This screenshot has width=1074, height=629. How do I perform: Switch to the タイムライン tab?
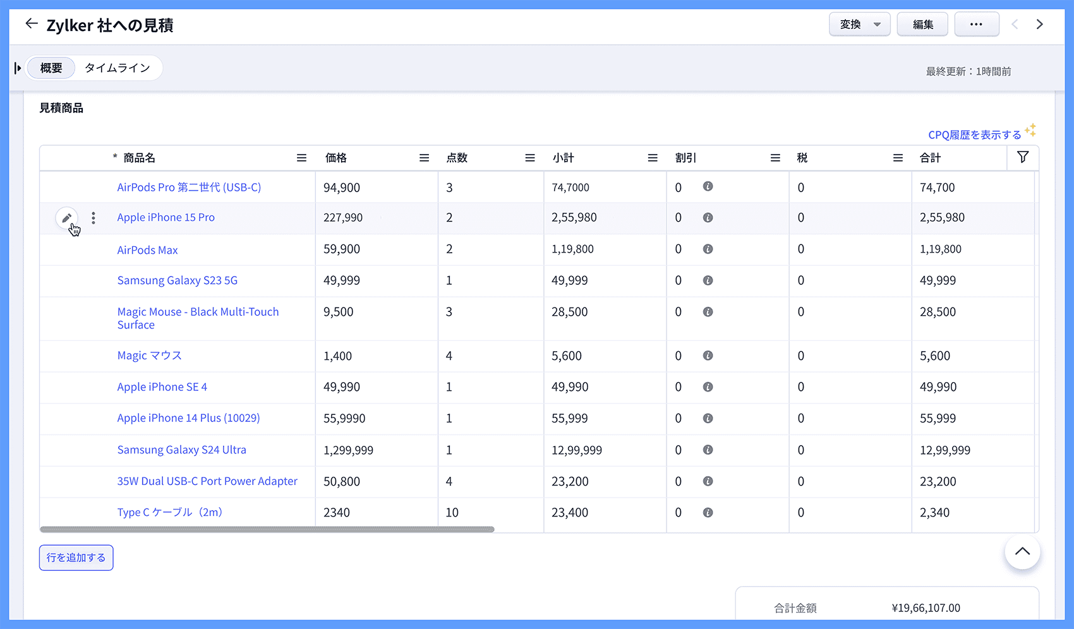point(117,68)
